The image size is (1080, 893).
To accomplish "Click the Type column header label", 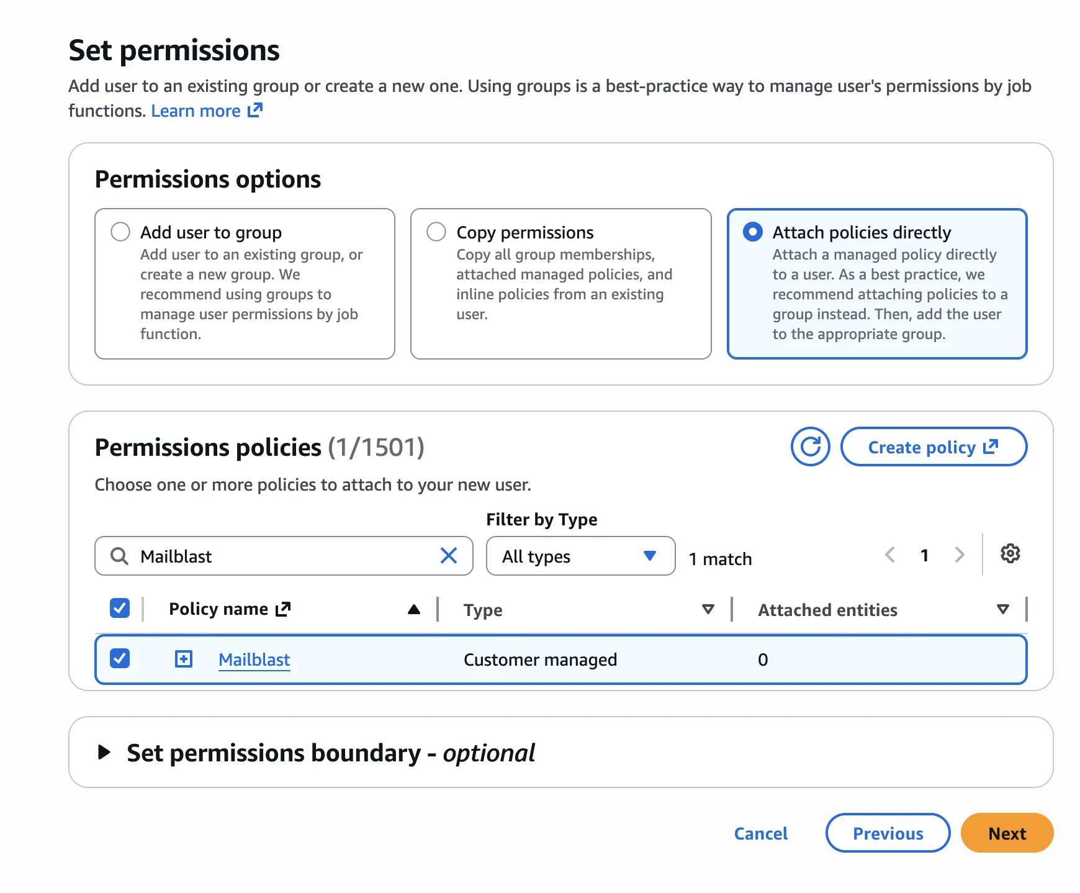I will [483, 610].
